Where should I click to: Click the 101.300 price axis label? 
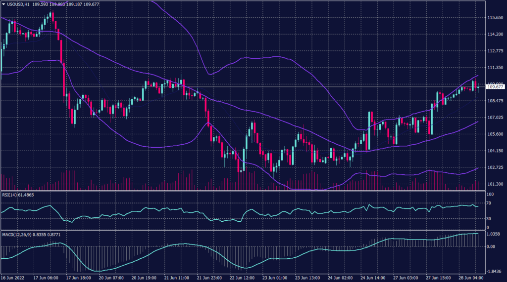[x=496, y=184]
